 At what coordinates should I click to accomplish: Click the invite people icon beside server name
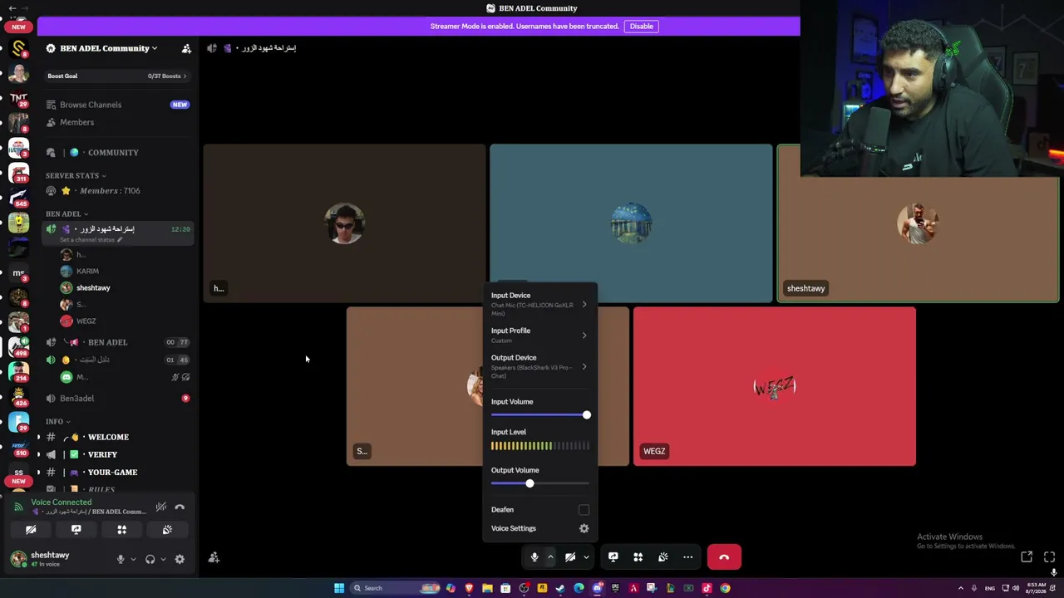coord(186,48)
